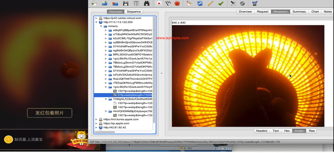
Task: Select folder BfRL3E0G1pd0O8PDY8dabra
Action: [x=133, y=55]
